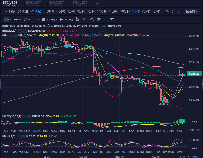Open the 设置 settings button
This screenshot has height=158, width=203.
(23, 11)
